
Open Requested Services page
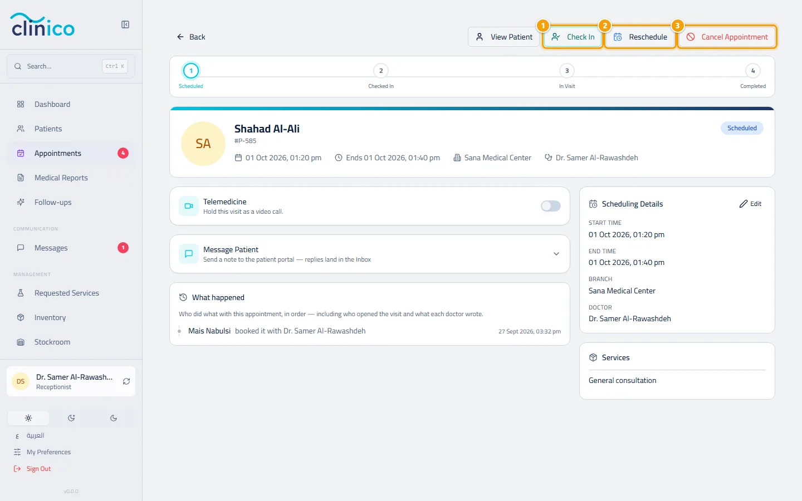pyautogui.click(x=71, y=293)
